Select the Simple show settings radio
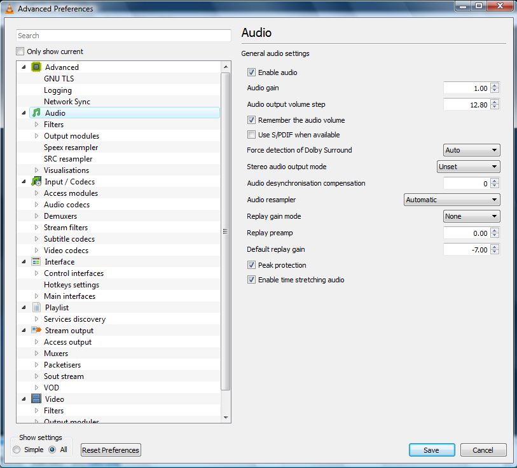This screenshot has height=468, width=517. 17,450
